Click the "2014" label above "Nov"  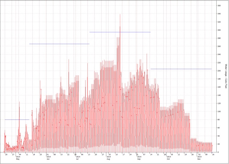pyautogui.click(x=199, y=157)
